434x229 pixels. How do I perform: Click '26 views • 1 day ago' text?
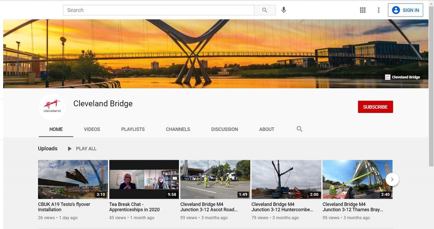(58, 218)
